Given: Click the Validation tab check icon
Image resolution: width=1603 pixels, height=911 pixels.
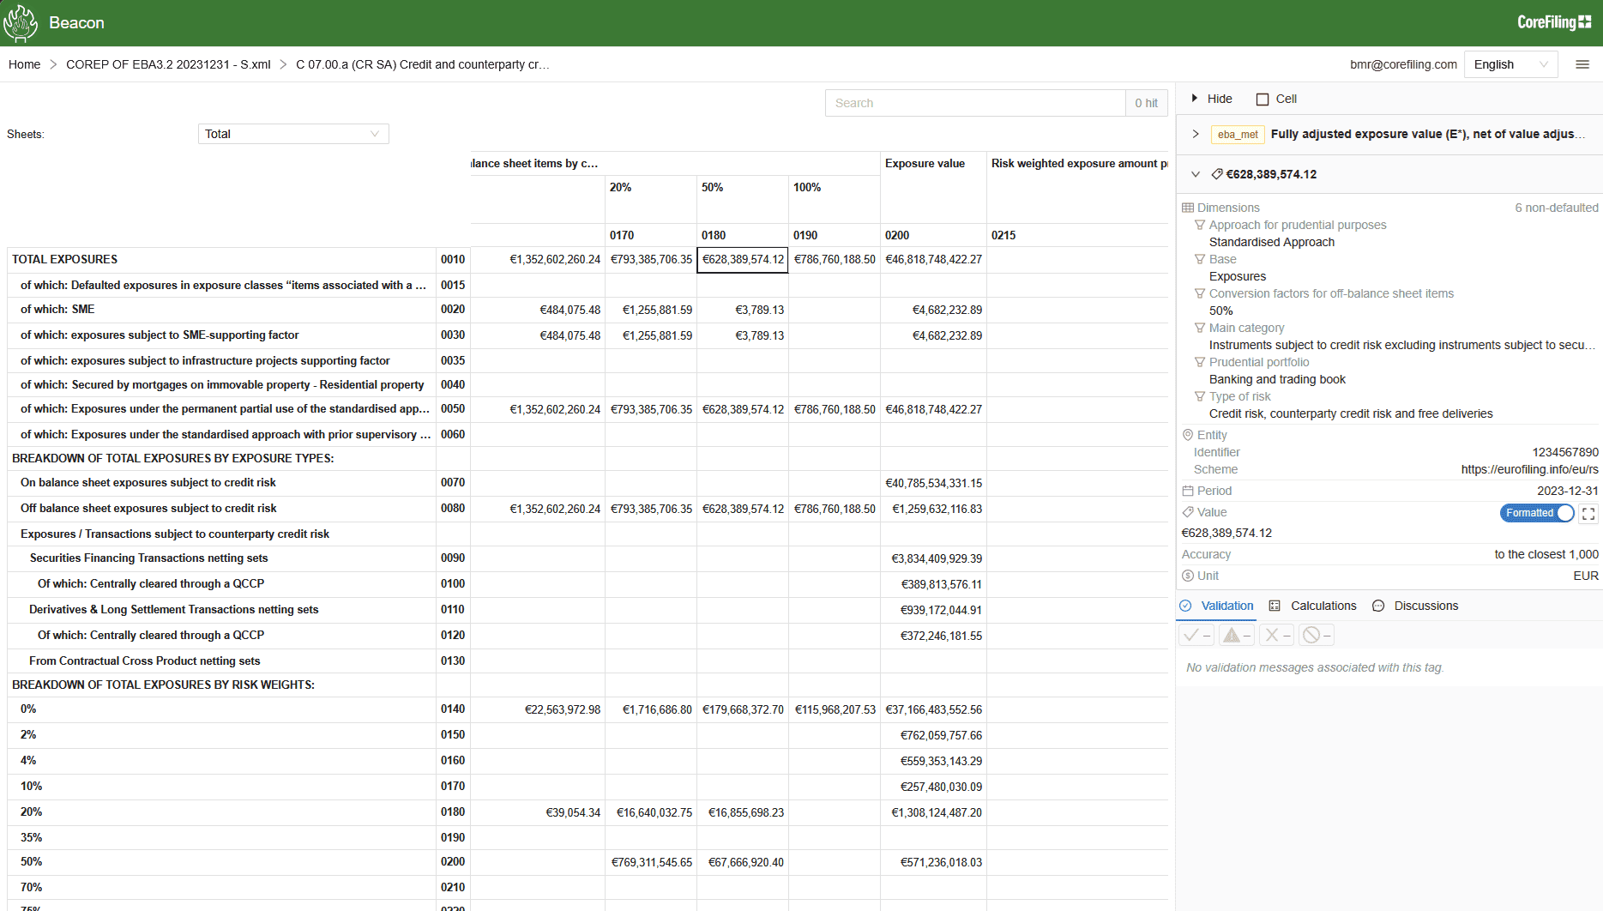Looking at the screenshot, I should tap(1185, 606).
